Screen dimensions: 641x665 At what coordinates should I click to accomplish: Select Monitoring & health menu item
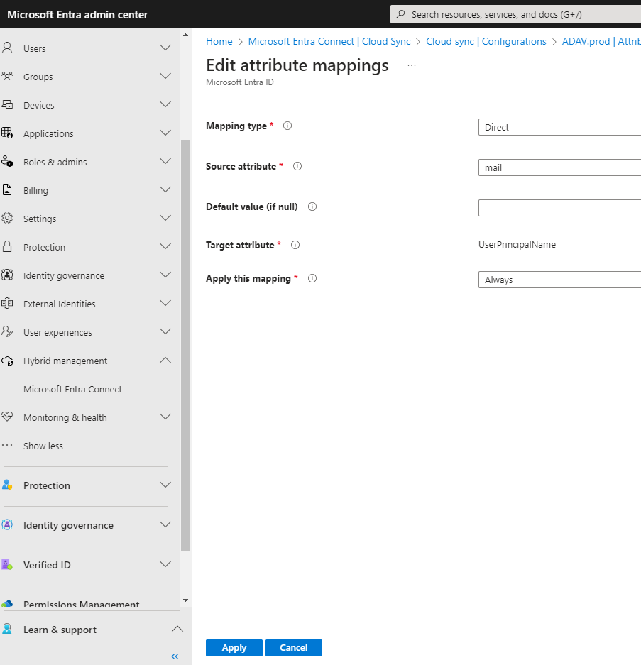tap(65, 417)
